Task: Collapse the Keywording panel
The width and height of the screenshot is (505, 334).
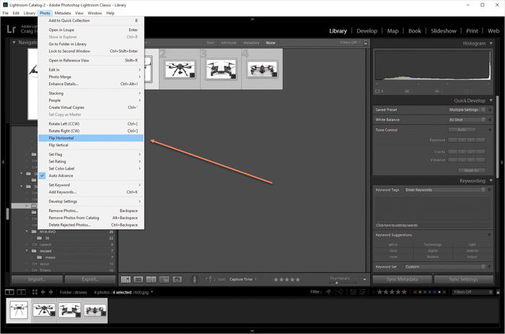Action: 491,180
